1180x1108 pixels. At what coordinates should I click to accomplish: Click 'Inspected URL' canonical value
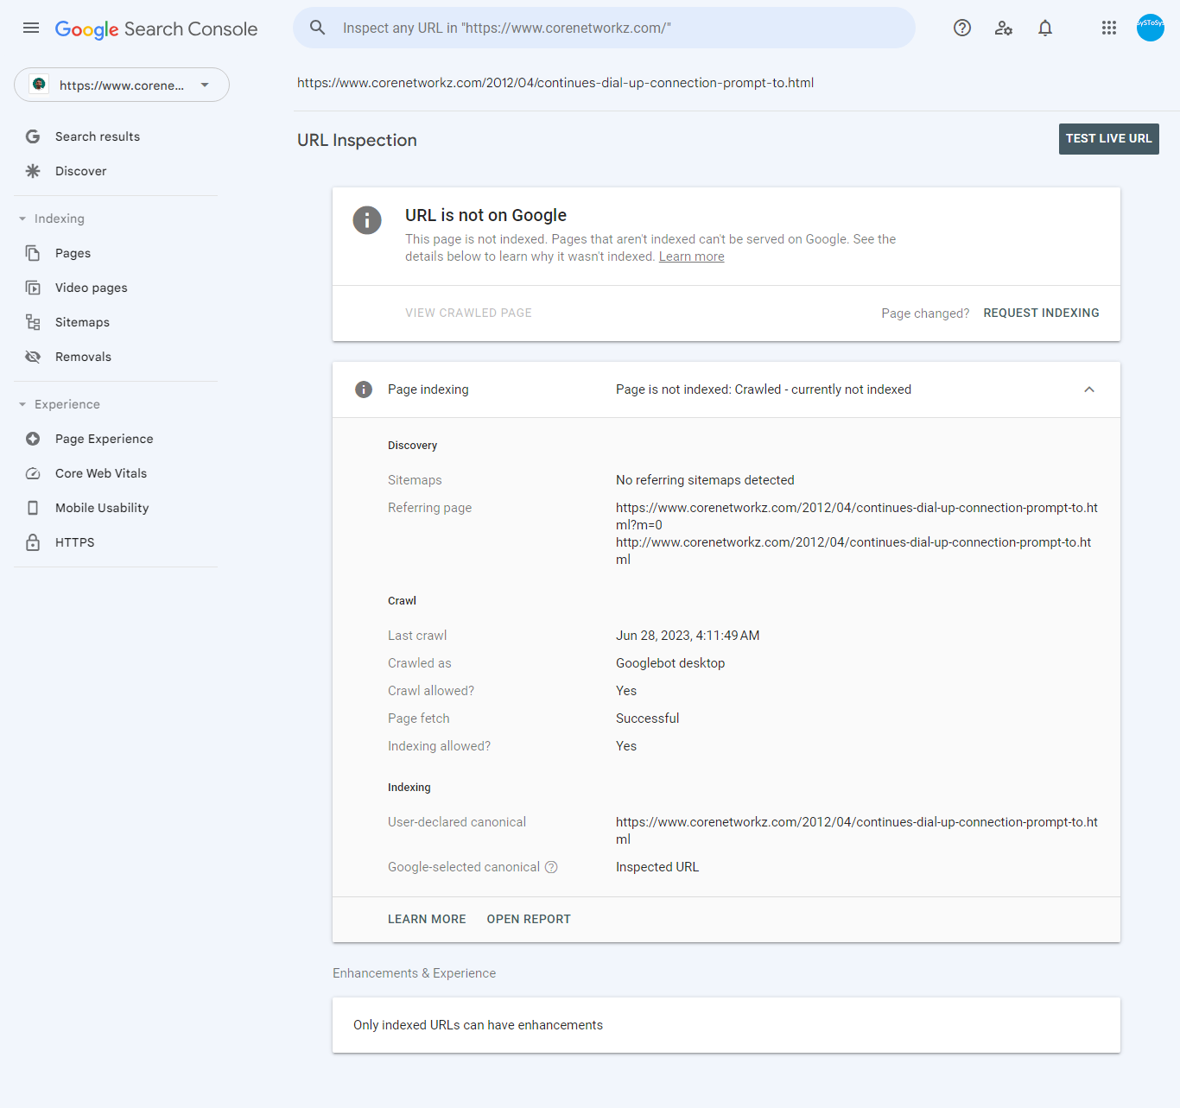pyautogui.click(x=657, y=867)
